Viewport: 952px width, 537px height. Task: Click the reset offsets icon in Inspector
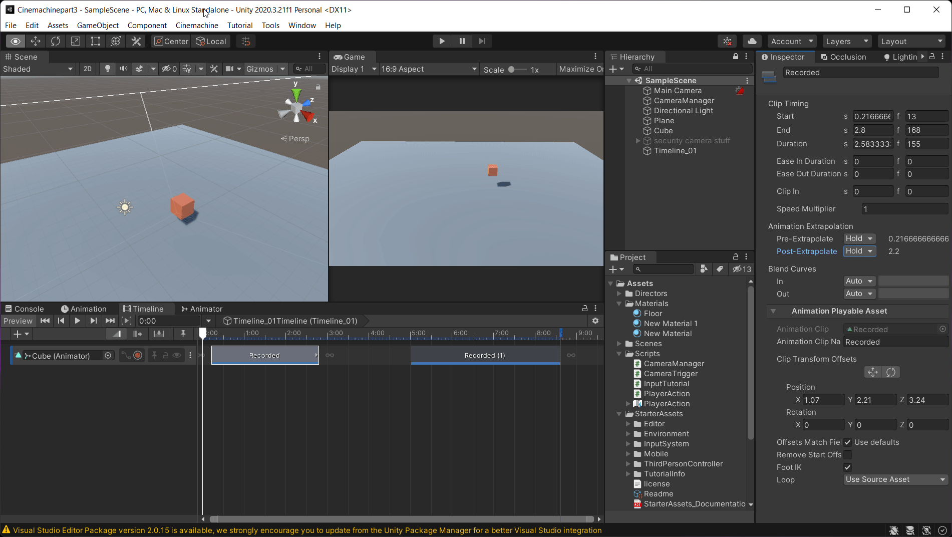point(890,372)
